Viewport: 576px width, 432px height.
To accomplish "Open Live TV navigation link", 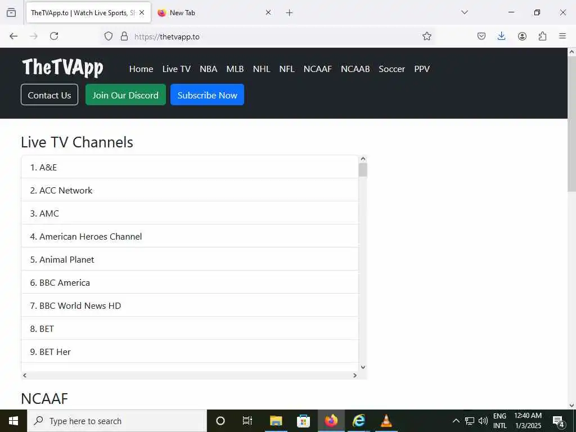I will click(176, 69).
